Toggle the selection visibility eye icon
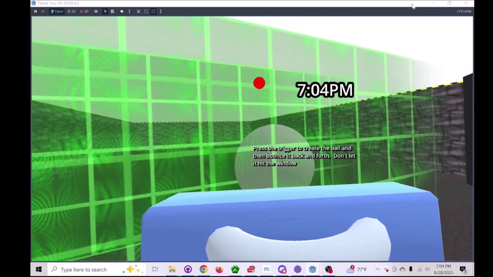This screenshot has width=493, height=277. coord(96,11)
